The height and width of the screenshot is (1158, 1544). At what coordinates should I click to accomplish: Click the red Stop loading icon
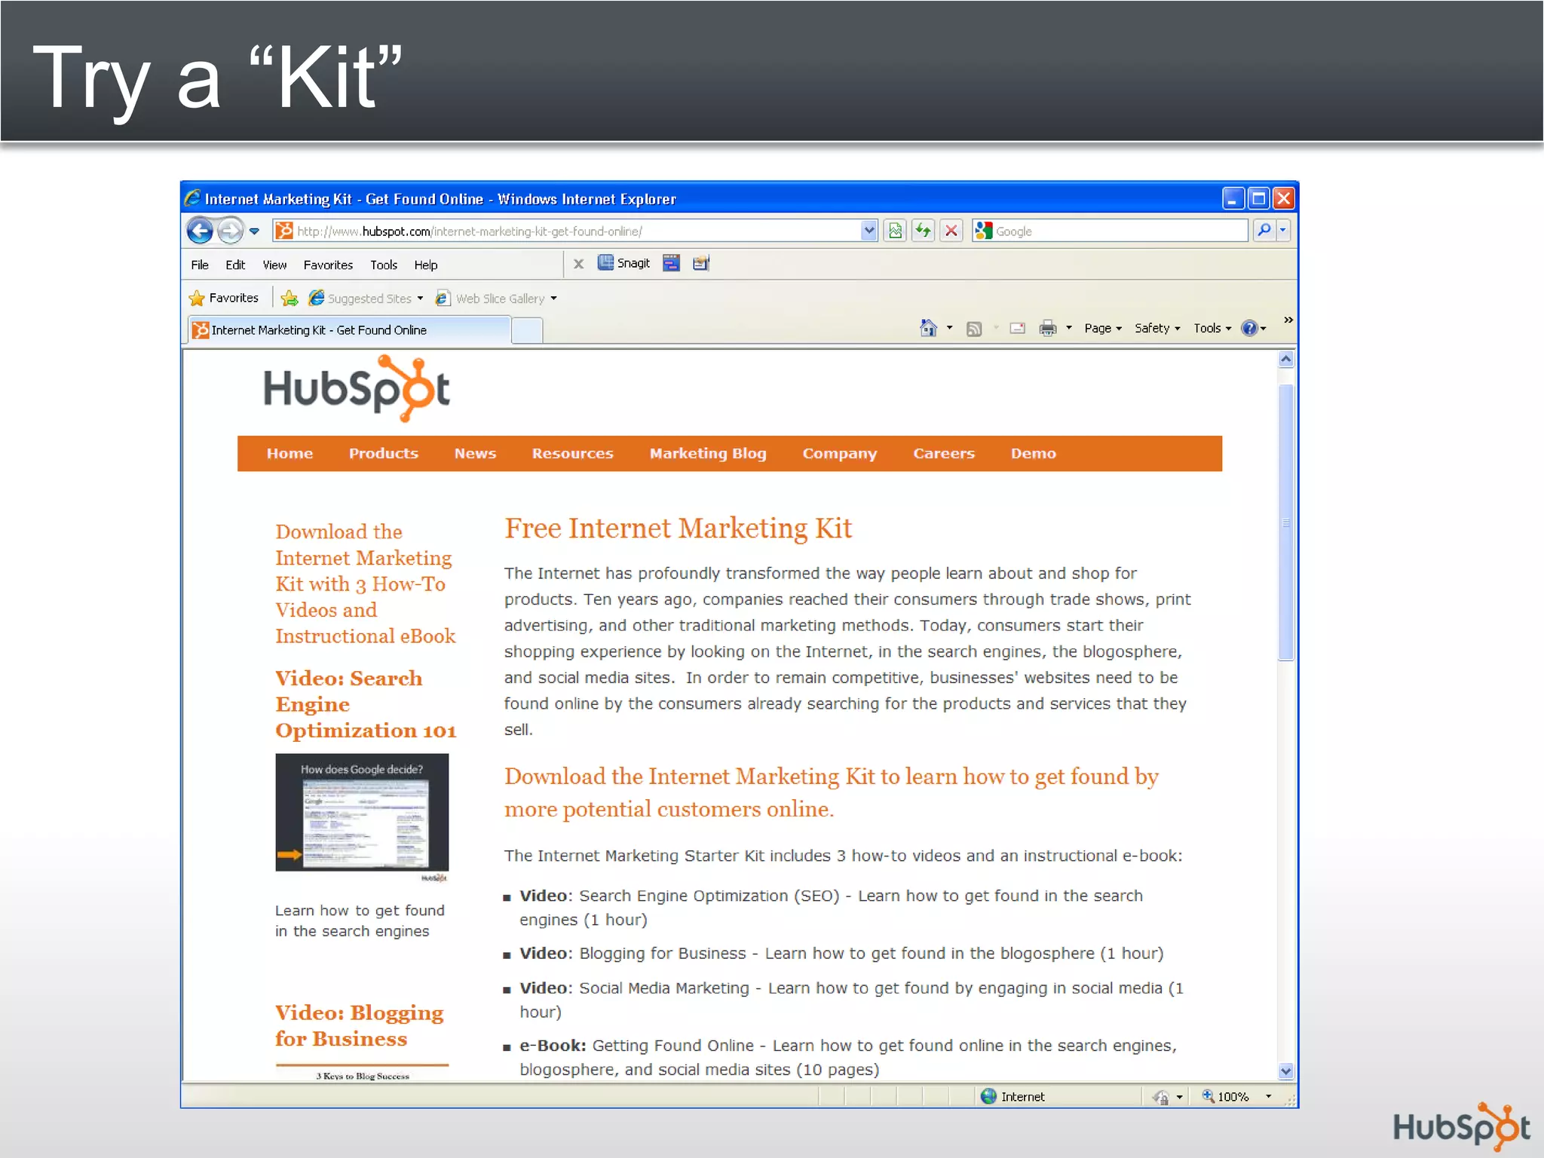(x=951, y=231)
